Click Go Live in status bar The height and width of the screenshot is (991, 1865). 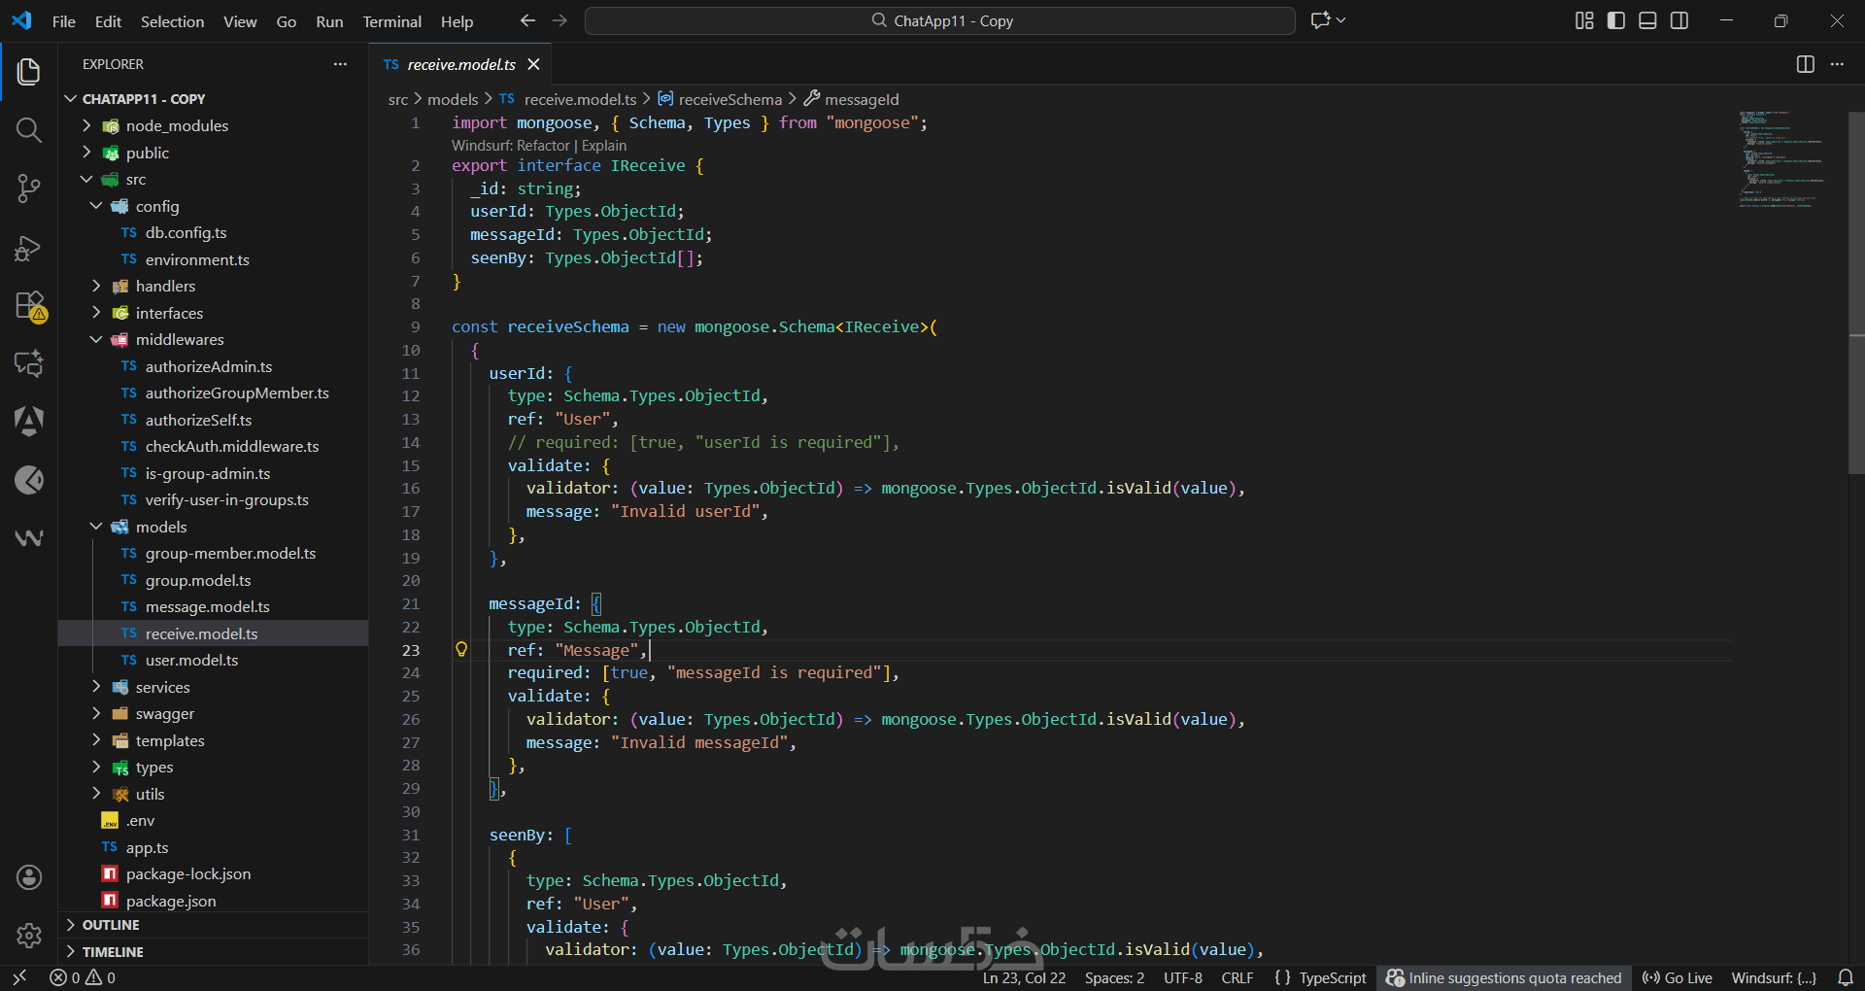point(1678,977)
